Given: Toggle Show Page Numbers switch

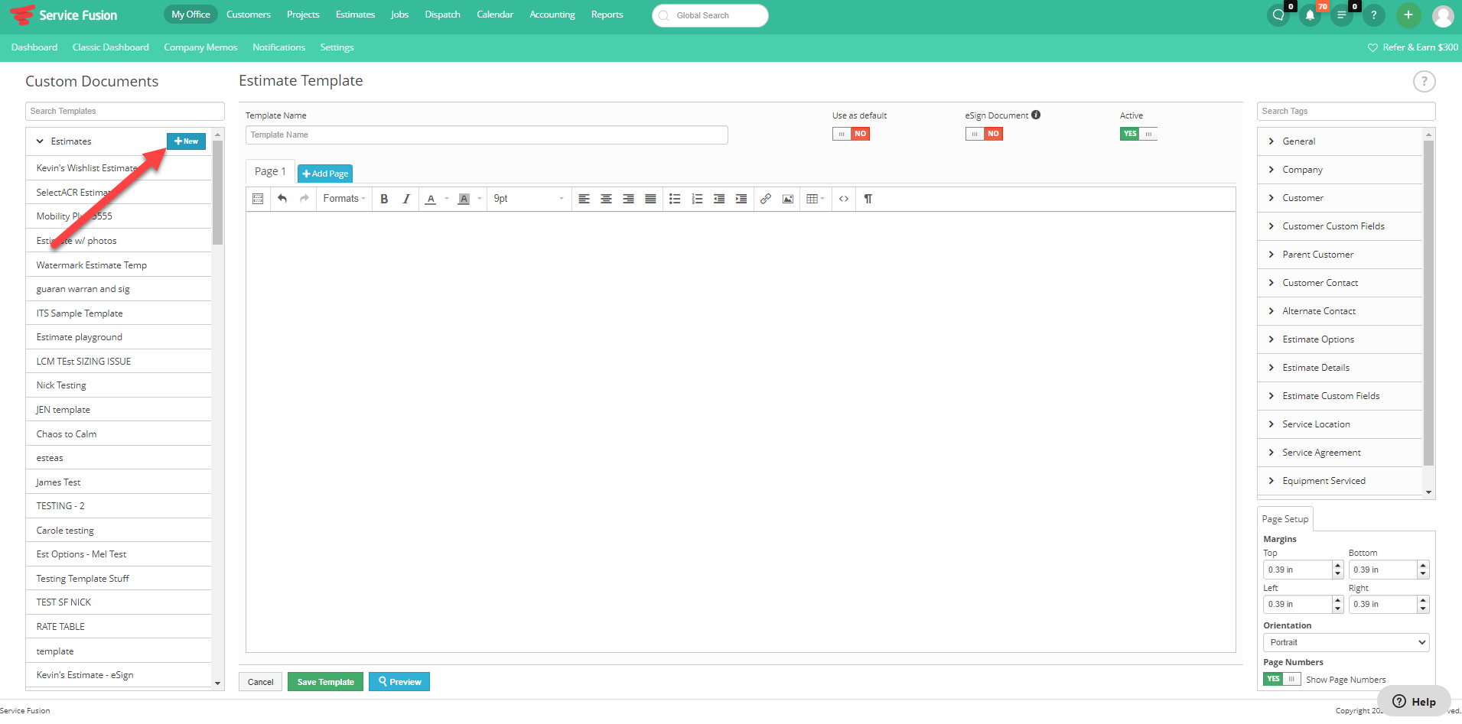Looking at the screenshot, I should pos(1281,679).
